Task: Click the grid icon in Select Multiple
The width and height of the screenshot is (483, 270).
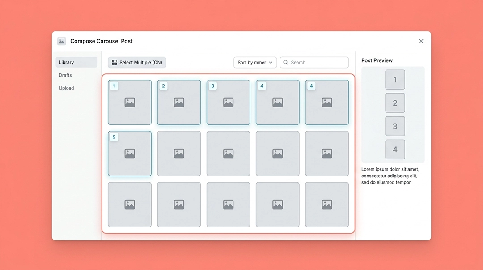Action: point(114,62)
